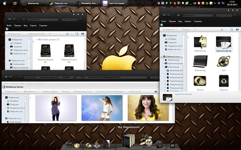Click Открыть button in Рабочий стол window
This screenshot has height=150, width=241.
186,29
